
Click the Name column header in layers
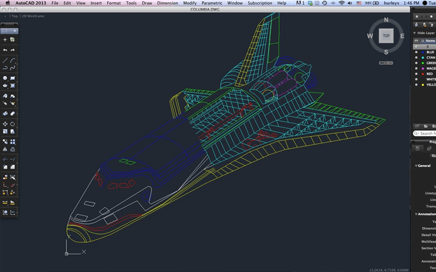(430, 40)
